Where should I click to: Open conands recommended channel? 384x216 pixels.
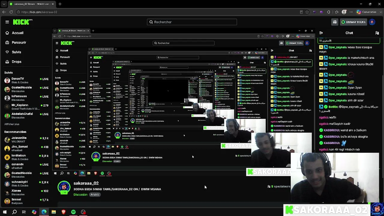click(26, 166)
